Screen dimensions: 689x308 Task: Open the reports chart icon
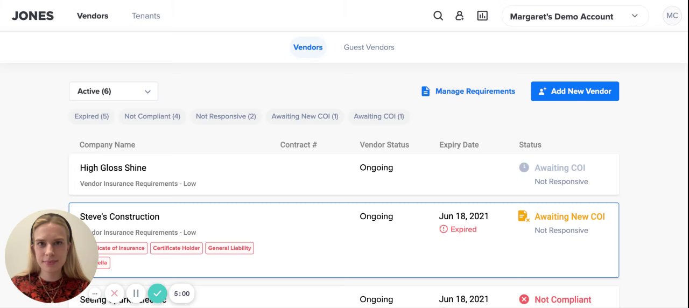tap(482, 16)
